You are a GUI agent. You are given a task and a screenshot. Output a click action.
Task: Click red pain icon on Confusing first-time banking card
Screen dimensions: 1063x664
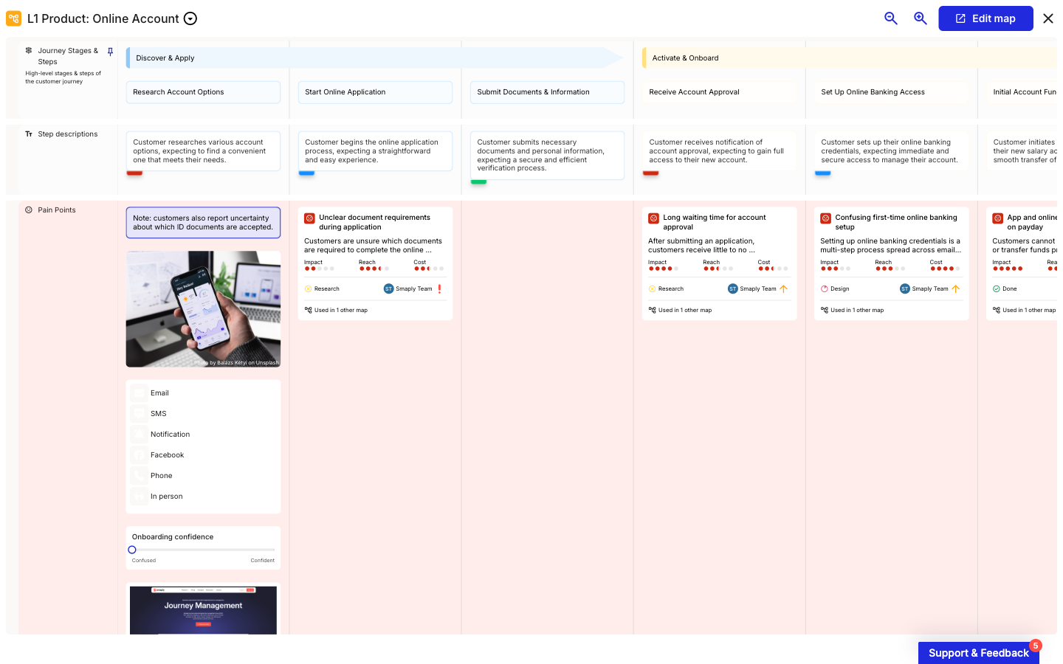[x=825, y=218]
